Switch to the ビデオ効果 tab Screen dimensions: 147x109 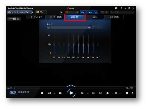pyautogui.click(x=114, y=17)
